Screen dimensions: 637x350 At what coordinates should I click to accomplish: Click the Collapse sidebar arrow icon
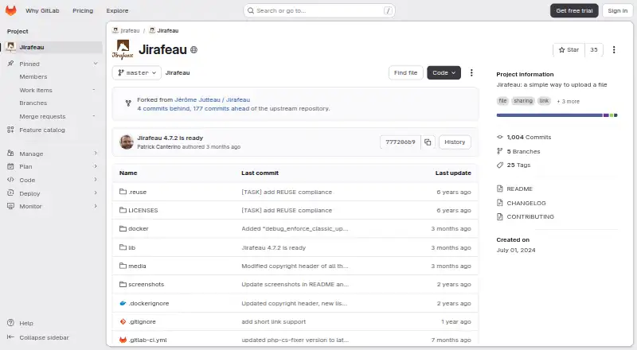[10, 337]
